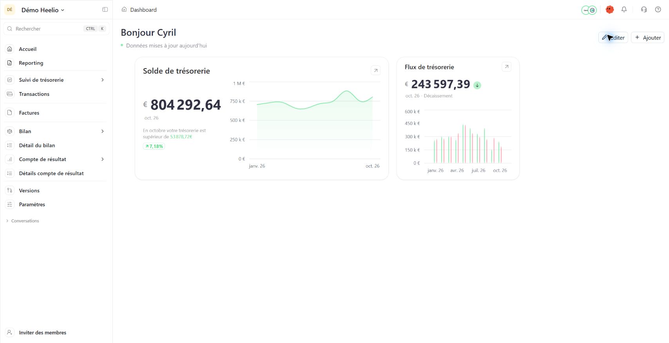Screen dimensions: 669x343
Task: Open the support headset icon
Action: 644,9
